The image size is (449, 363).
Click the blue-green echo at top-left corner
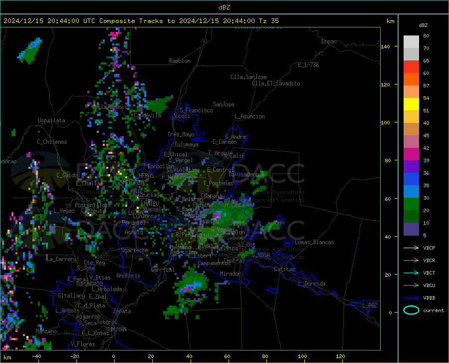coord(30,50)
